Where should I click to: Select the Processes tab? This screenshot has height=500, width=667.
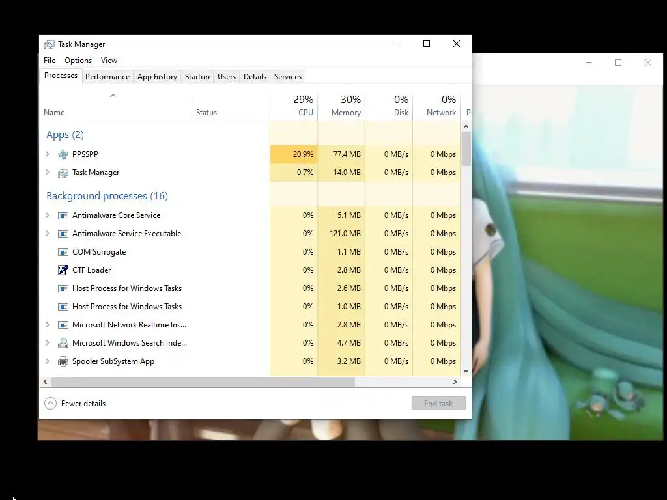click(x=61, y=76)
